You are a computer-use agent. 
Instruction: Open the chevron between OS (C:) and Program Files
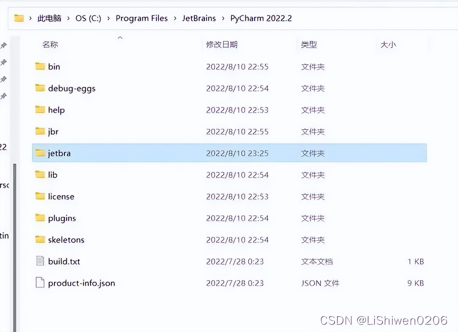108,18
